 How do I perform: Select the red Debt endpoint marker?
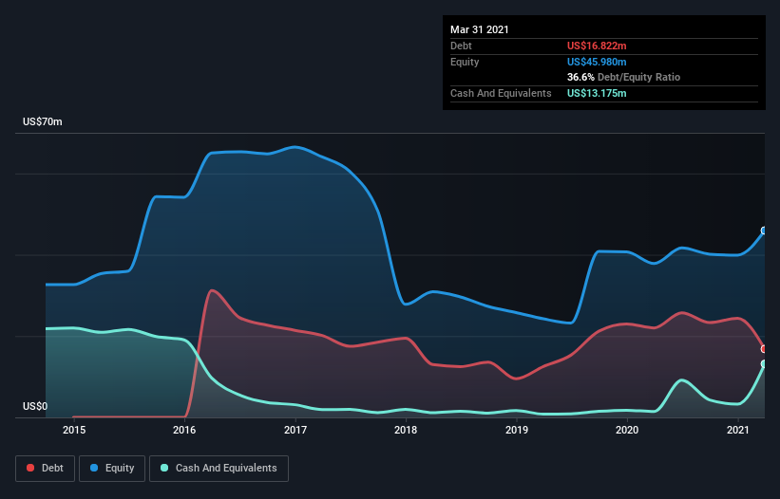click(764, 348)
